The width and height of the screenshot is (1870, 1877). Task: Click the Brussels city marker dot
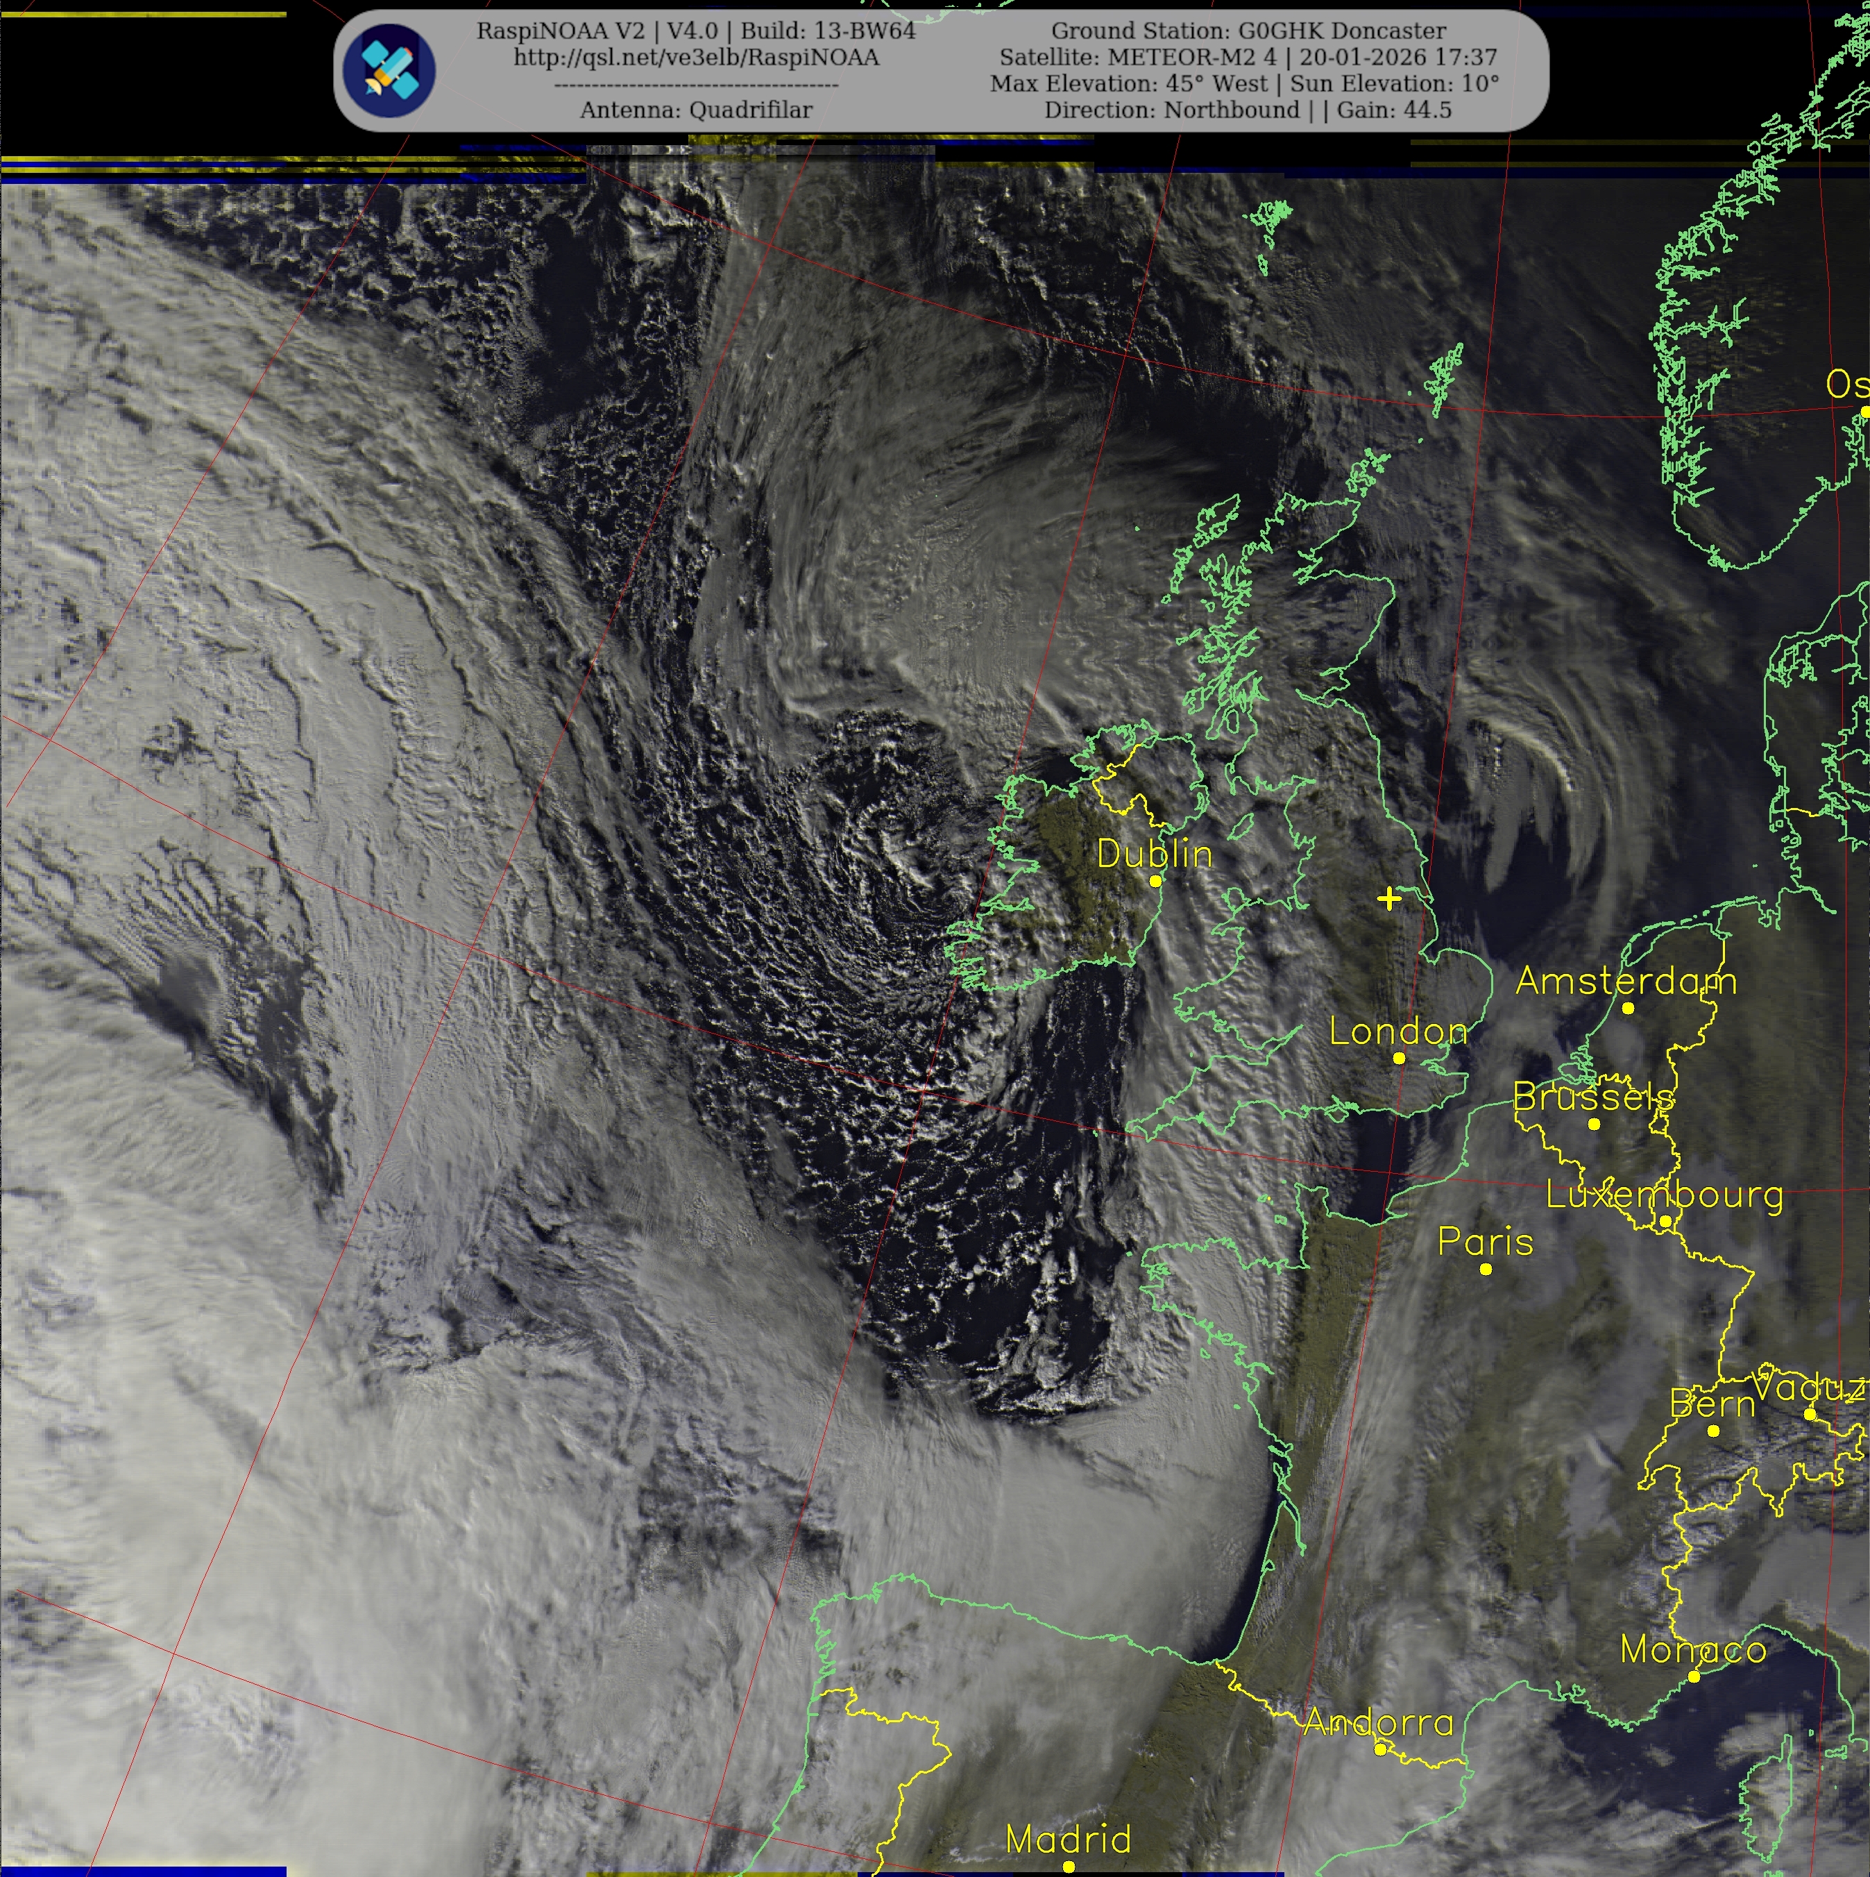coord(1595,1124)
